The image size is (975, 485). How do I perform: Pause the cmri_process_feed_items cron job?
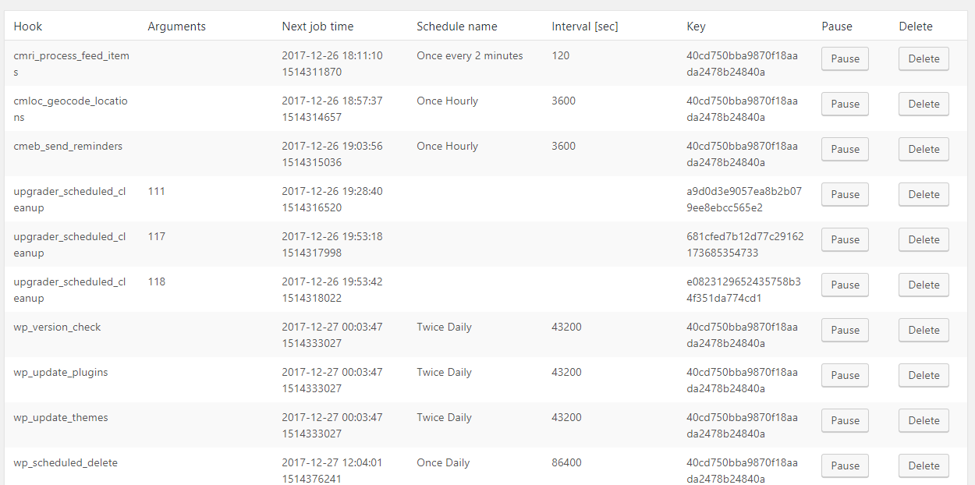(x=845, y=59)
